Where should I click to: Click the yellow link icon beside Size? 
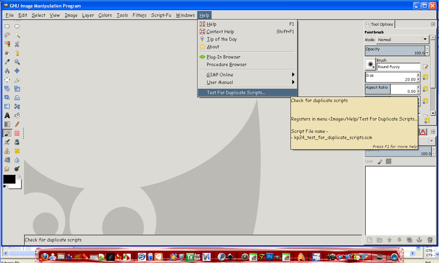point(425,77)
